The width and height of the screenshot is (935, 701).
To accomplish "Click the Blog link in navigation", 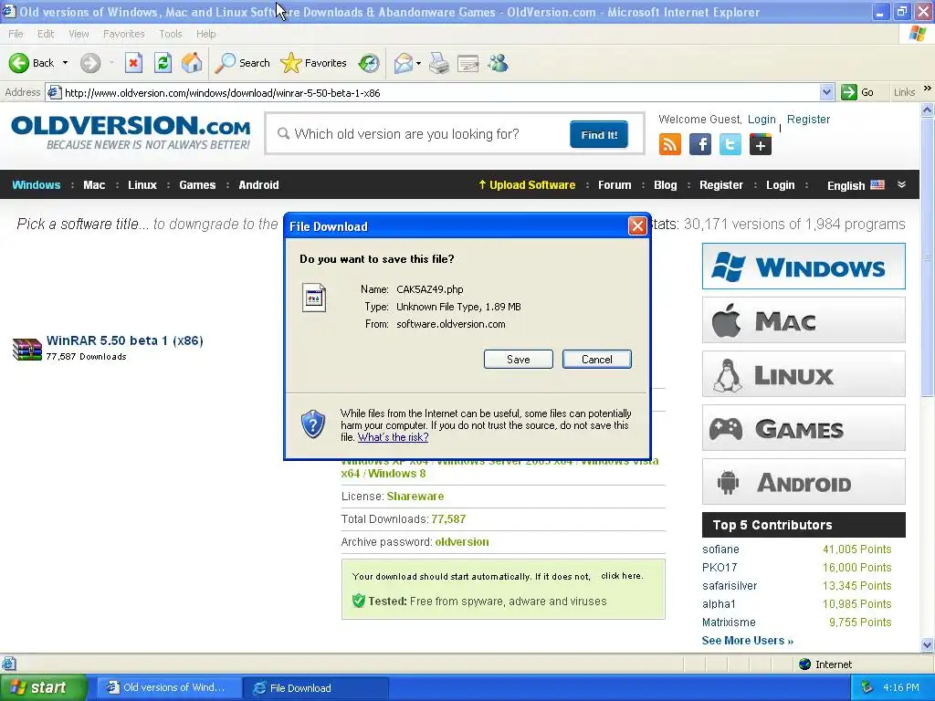I will 666,184.
